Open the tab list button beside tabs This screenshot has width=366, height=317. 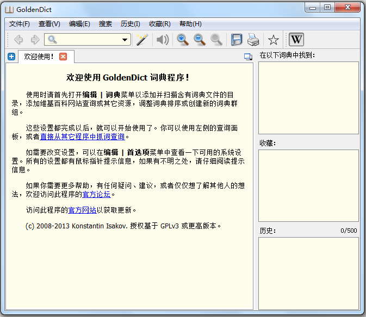tap(248, 57)
